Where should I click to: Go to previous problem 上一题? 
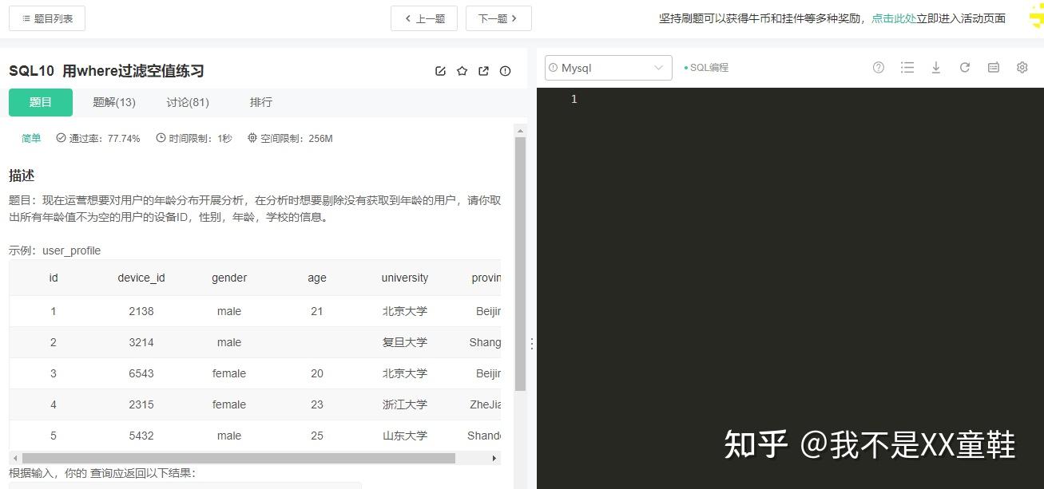pyautogui.click(x=424, y=18)
